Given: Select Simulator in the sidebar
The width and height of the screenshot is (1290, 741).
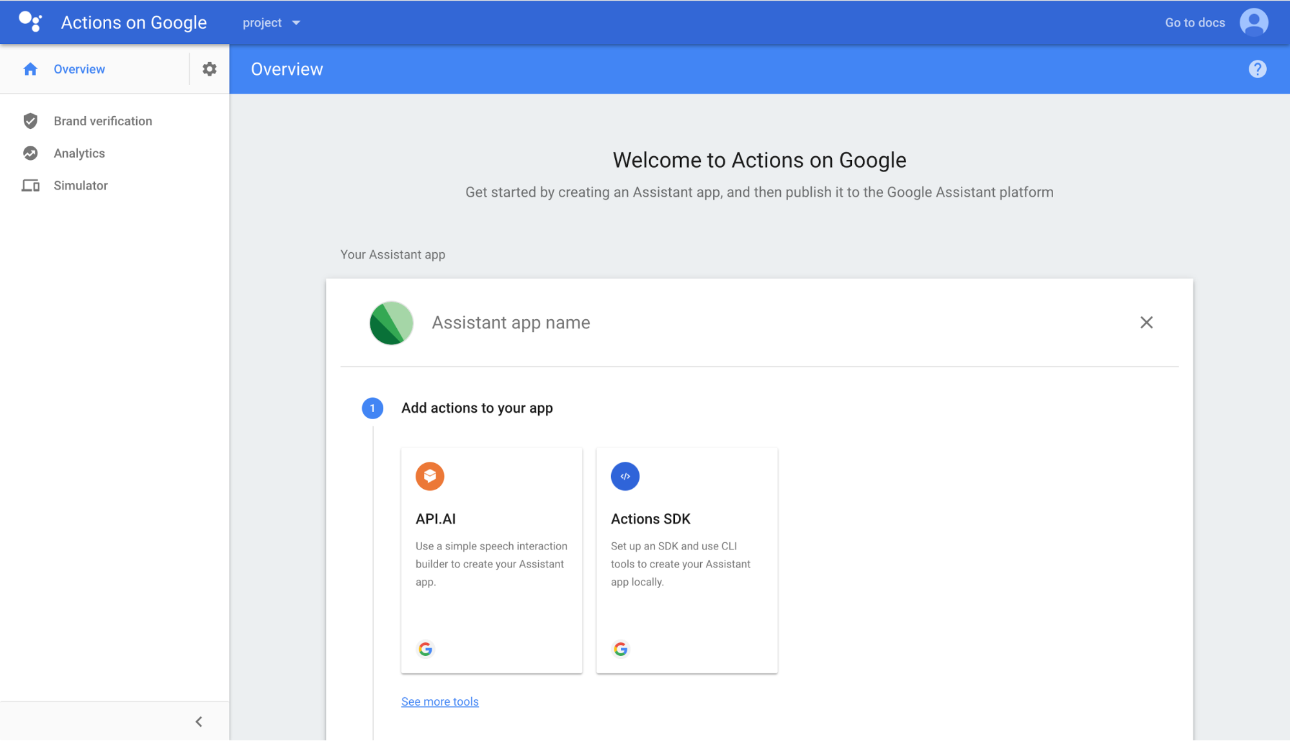Looking at the screenshot, I should (x=81, y=186).
